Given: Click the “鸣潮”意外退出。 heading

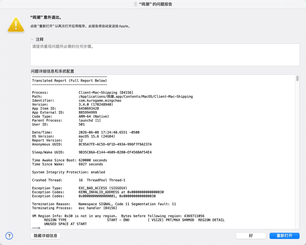Looking at the screenshot, I should click(46, 17).
